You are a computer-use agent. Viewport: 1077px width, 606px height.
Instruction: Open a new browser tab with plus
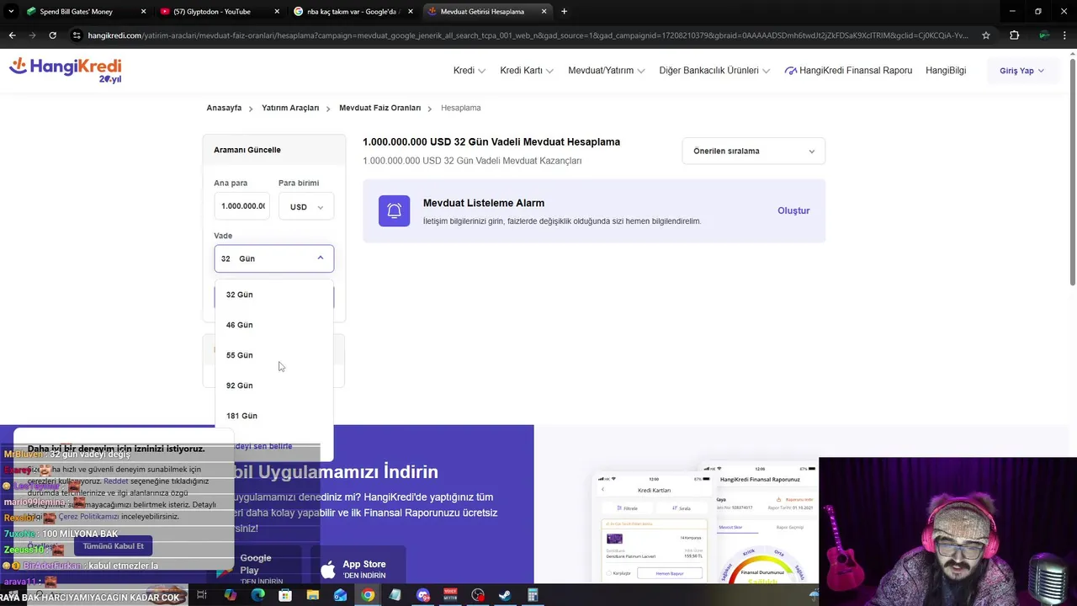564,11
